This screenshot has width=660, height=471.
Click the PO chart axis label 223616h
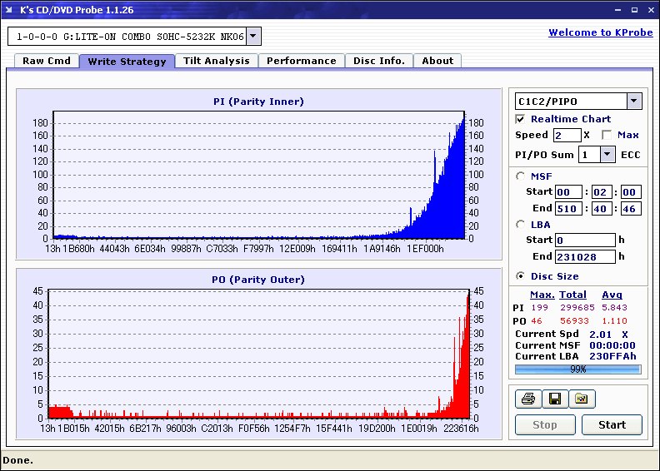[x=461, y=429]
